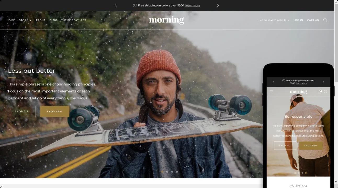Viewport: 338px width, 188px height.
Task: Click the search icon in mobile preview
Action: tap(326, 92)
